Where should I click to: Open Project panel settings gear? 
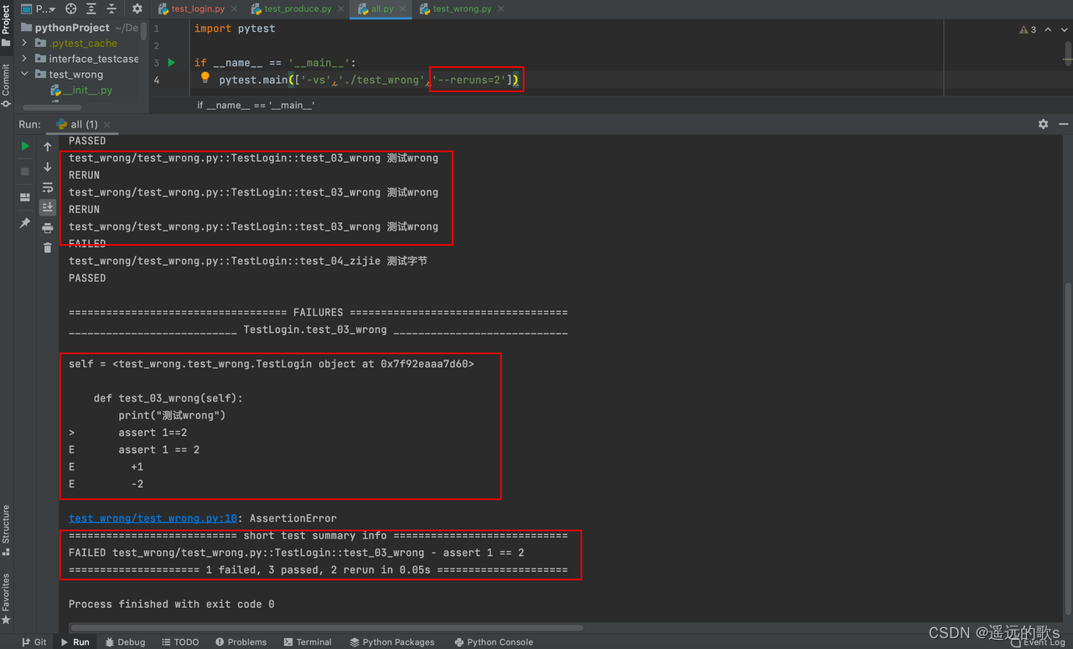tap(137, 8)
